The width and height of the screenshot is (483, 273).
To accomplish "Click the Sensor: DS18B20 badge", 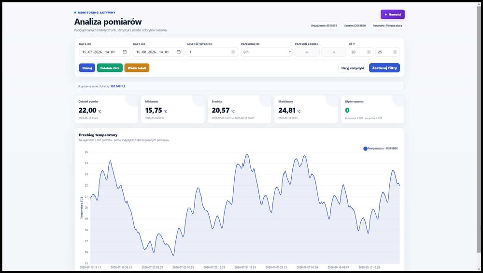I will pos(355,26).
